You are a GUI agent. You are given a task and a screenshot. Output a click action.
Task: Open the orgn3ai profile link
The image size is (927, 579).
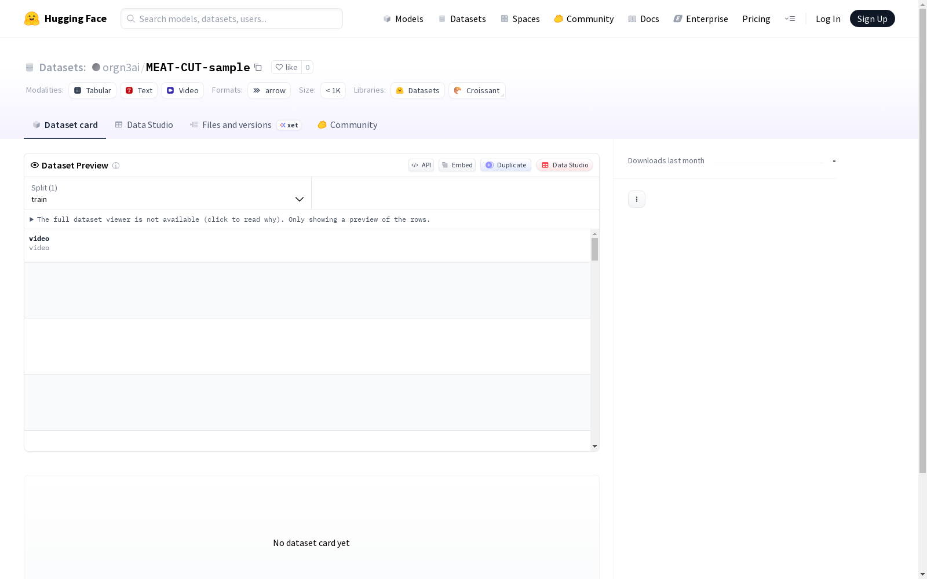coord(121,67)
